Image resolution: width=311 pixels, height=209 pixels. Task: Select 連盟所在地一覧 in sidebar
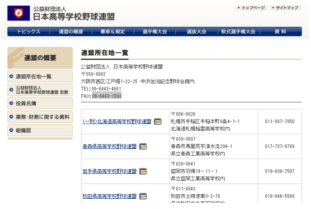click(40, 76)
